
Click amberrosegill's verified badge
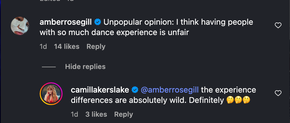98,22
